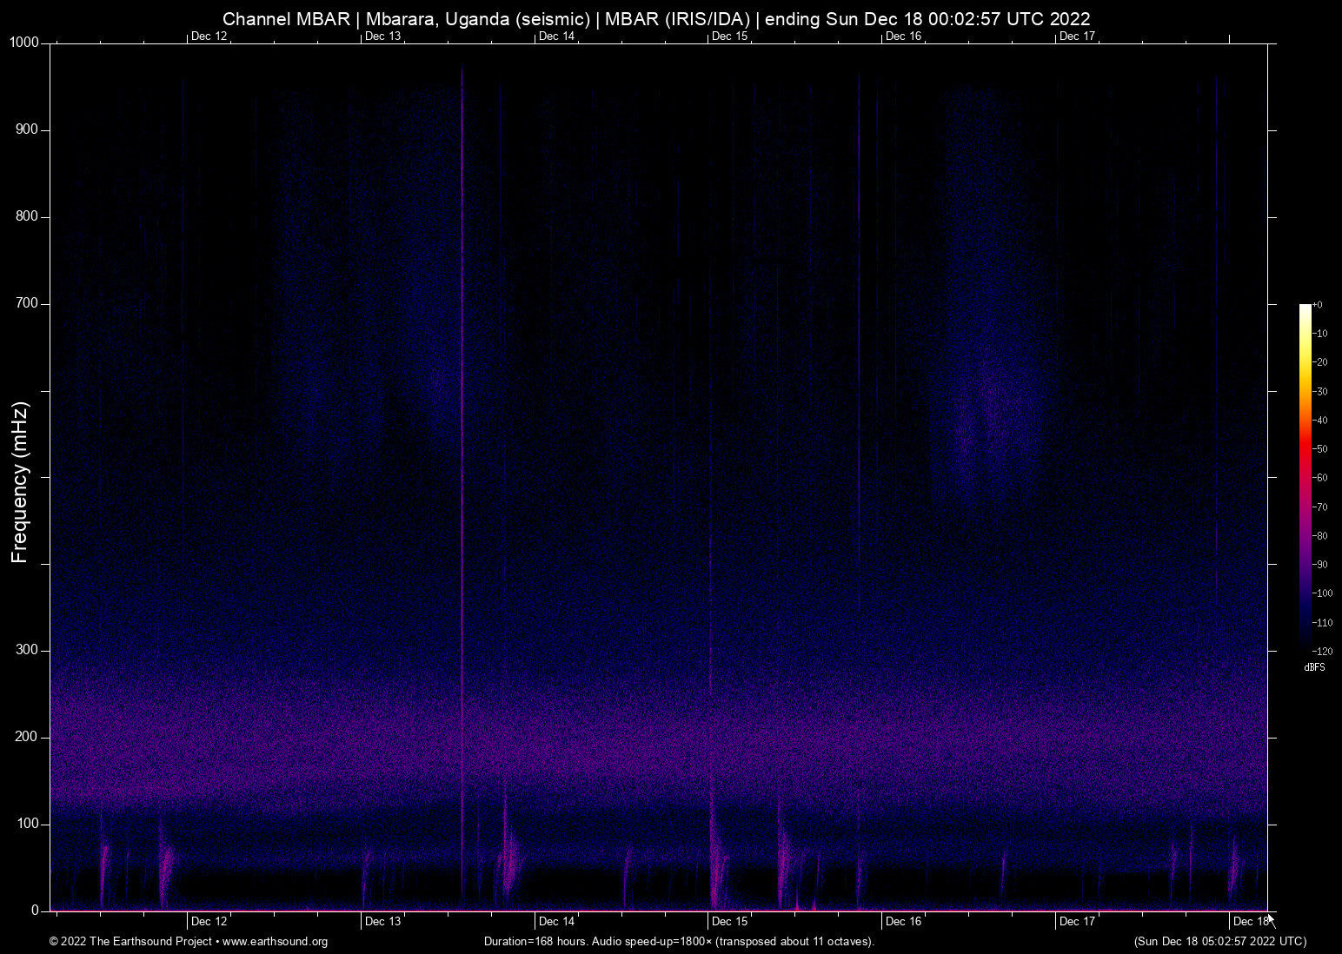Select the Dec 18 label on the bottom axis
This screenshot has height=954, width=1342.
(1250, 921)
